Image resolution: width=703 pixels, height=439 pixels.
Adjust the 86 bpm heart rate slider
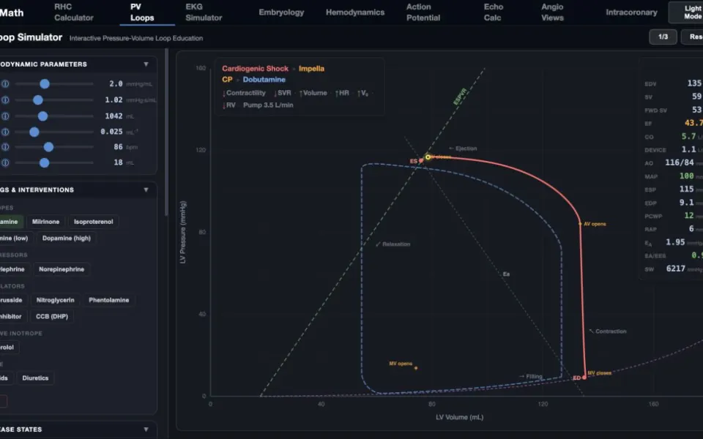click(53, 147)
